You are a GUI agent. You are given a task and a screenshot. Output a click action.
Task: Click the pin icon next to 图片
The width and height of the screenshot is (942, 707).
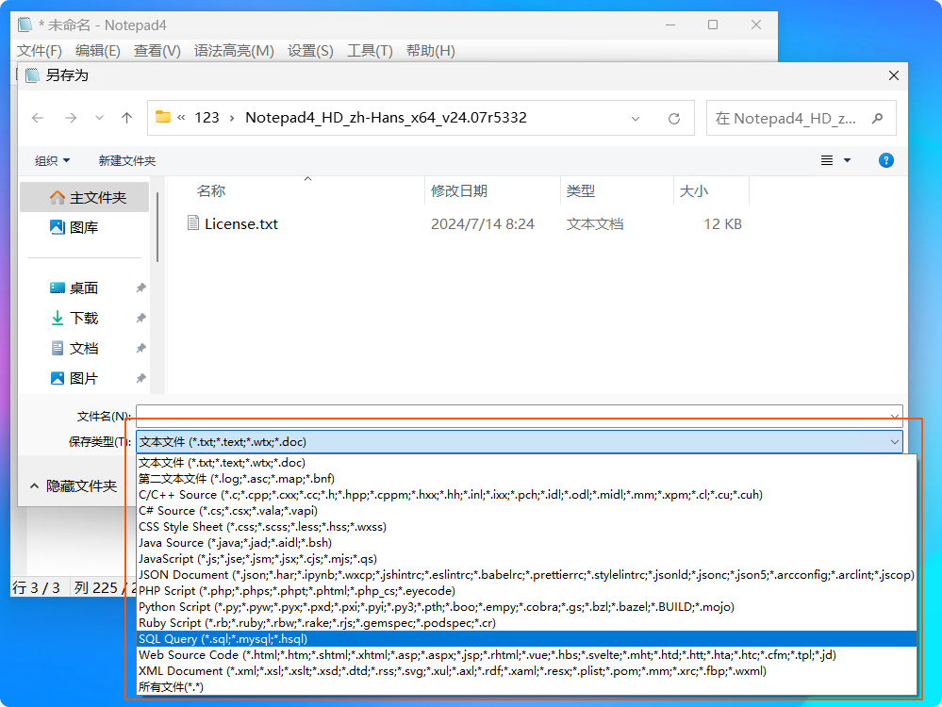click(140, 378)
